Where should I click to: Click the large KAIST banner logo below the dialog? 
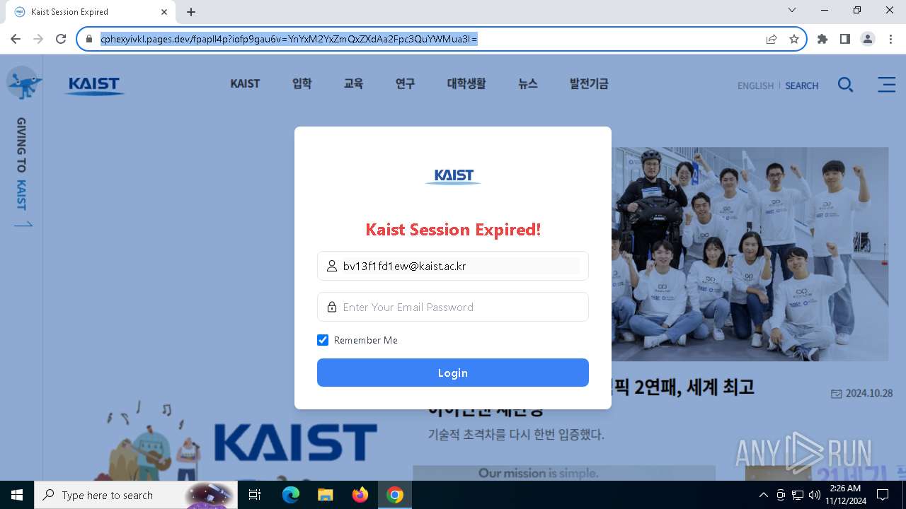click(x=295, y=442)
